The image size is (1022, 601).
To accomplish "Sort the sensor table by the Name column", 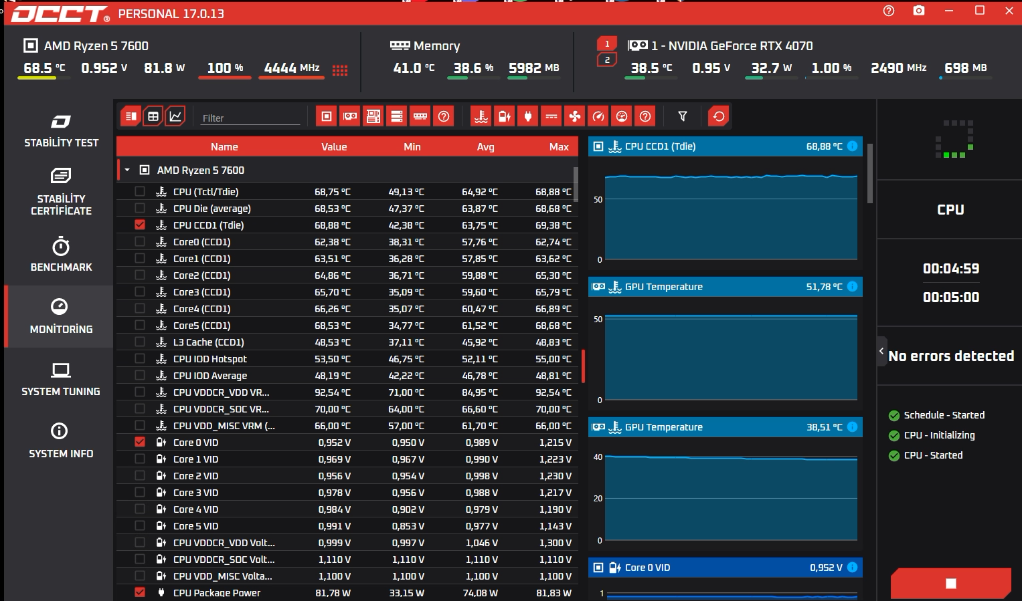I will coord(224,146).
